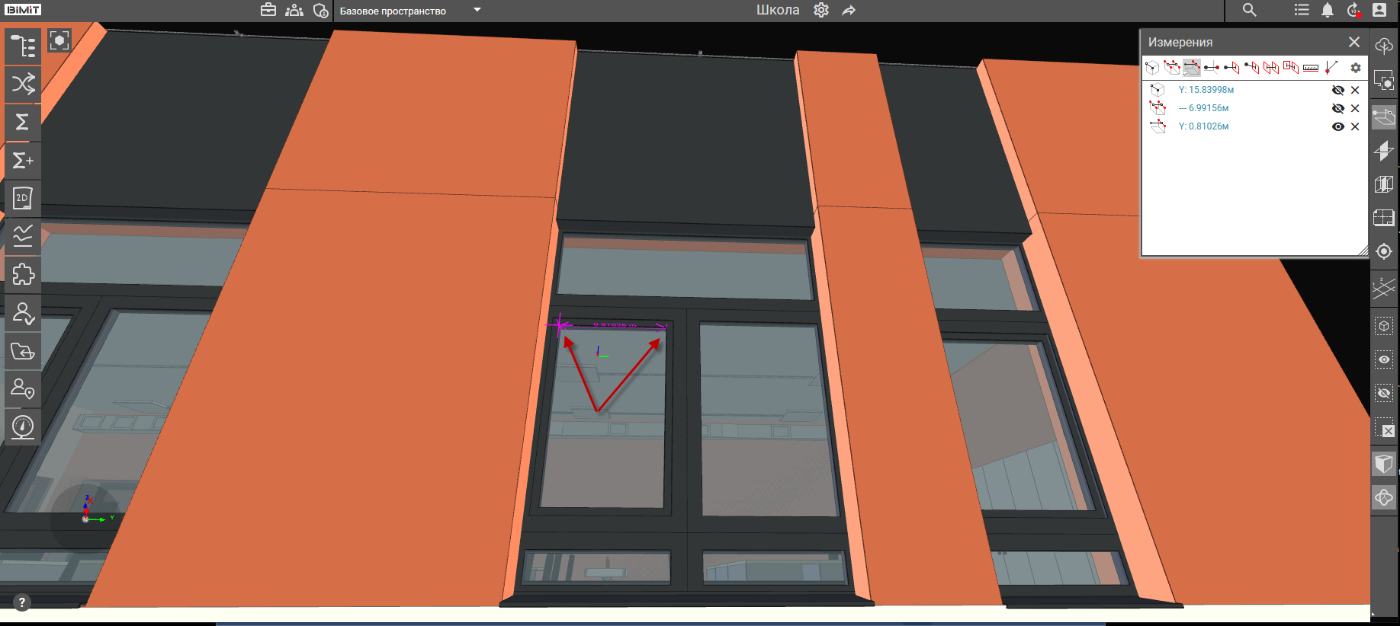Open the search magnifier in top bar
The height and width of the screenshot is (626, 1400).
(x=1249, y=10)
